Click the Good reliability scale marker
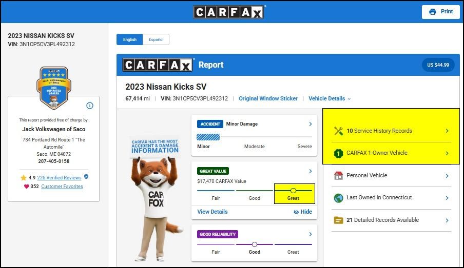 [x=255, y=244]
